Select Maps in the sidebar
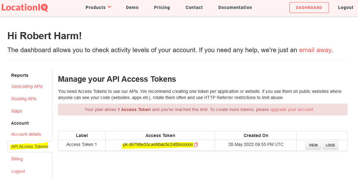 (17, 111)
